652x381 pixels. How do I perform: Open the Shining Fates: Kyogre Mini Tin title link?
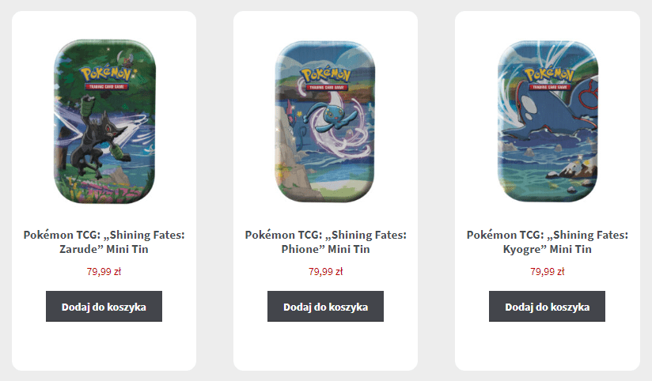[548, 242]
